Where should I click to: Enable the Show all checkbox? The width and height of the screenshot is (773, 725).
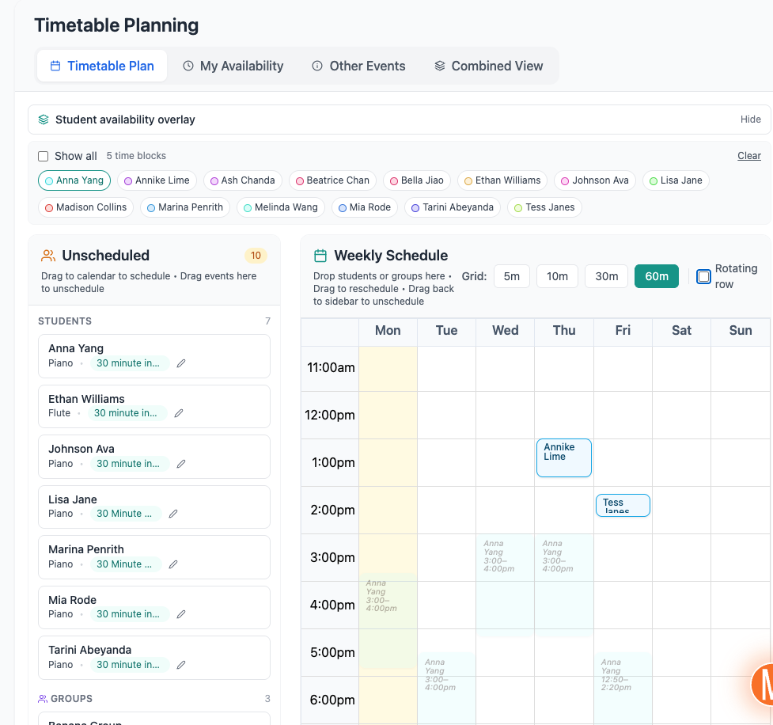pos(43,156)
